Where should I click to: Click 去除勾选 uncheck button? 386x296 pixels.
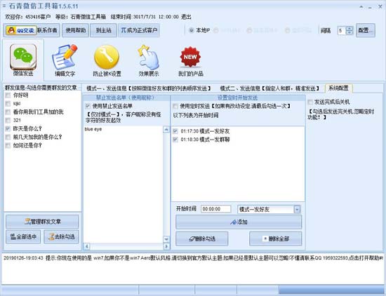click(x=61, y=236)
